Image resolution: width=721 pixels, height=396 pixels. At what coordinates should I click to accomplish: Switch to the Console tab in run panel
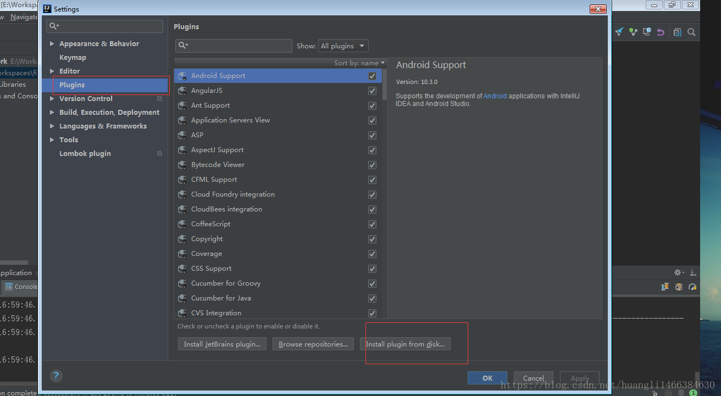coord(20,286)
